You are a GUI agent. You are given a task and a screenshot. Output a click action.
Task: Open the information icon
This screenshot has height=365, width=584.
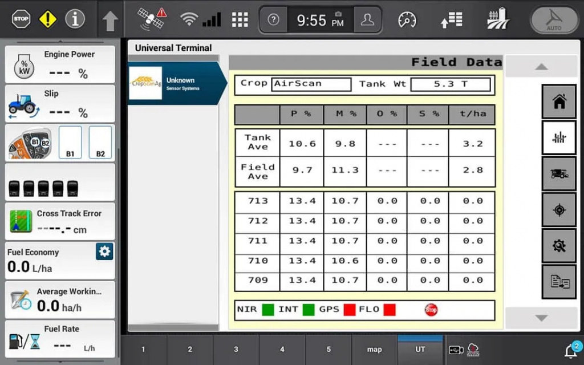75,19
